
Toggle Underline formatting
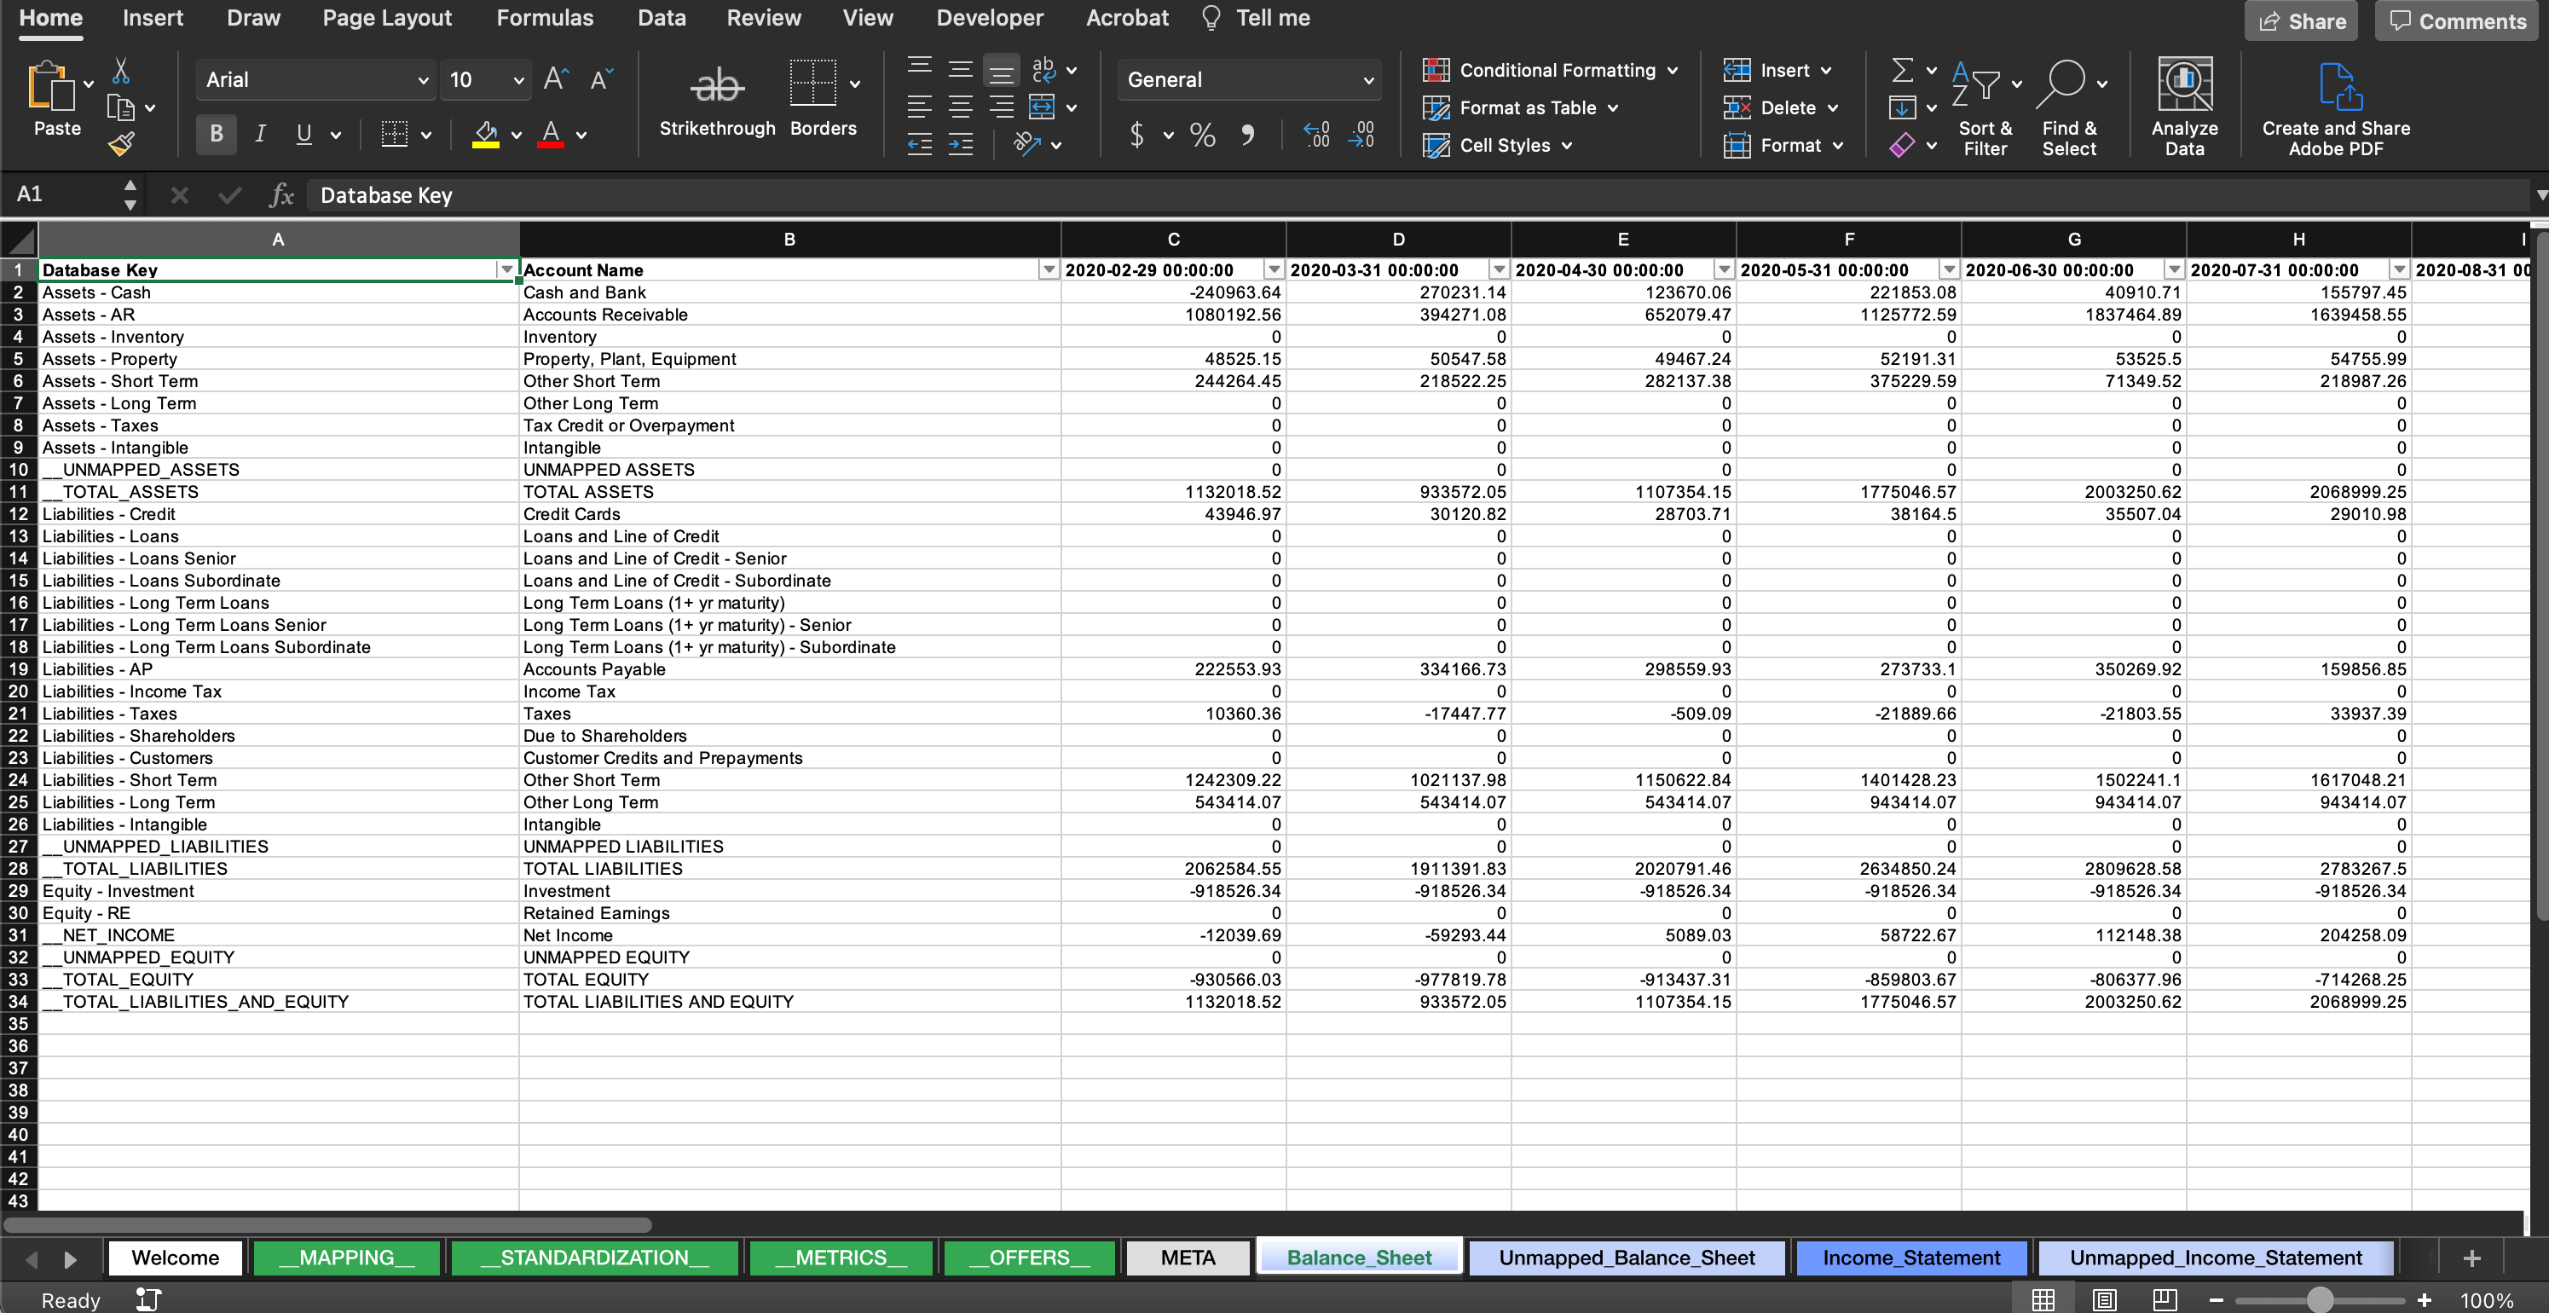pos(303,135)
